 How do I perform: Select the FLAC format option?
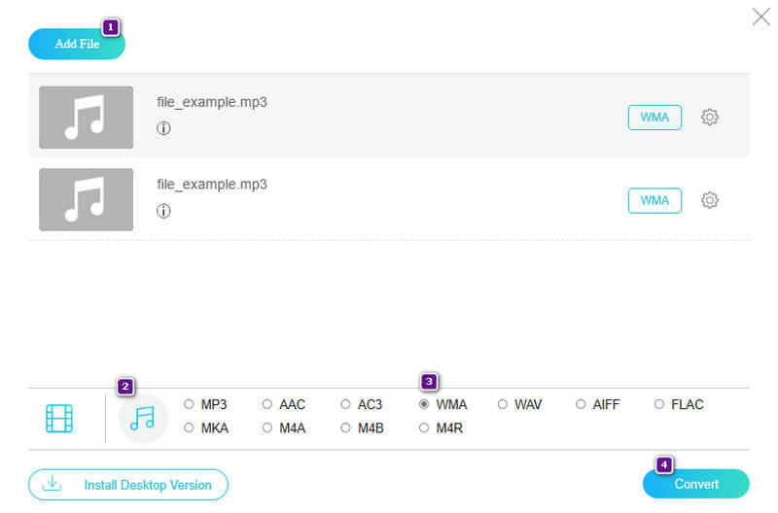659,404
